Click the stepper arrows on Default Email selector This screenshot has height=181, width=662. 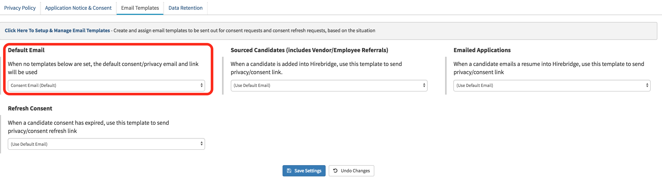202,85
